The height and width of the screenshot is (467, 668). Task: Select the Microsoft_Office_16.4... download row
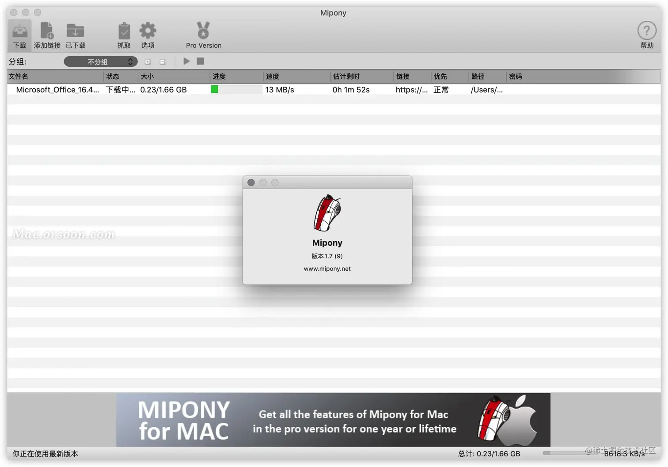tap(334, 90)
